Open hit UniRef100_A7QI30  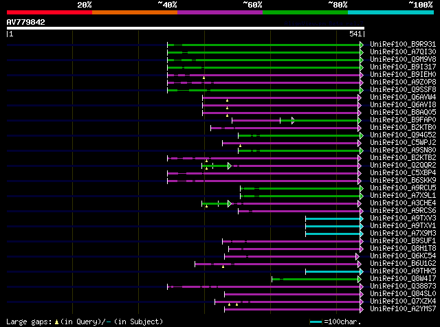tap(403, 52)
